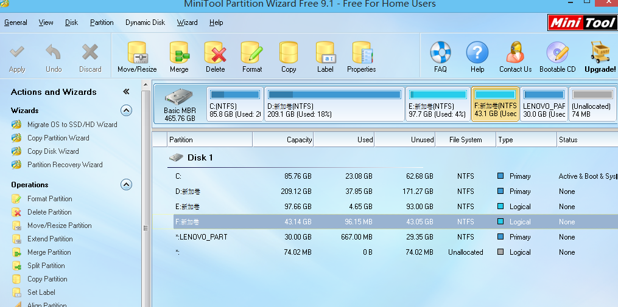The height and width of the screenshot is (307, 618).
Task: Click the Delete partition toolbar icon
Action: 215,53
